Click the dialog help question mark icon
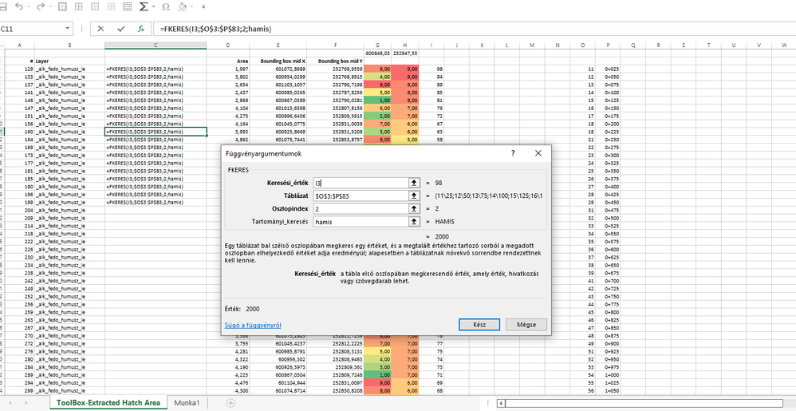The image size is (796, 411). pos(513,153)
